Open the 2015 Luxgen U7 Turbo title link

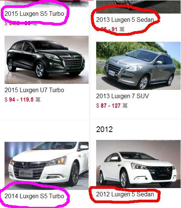click(34, 90)
